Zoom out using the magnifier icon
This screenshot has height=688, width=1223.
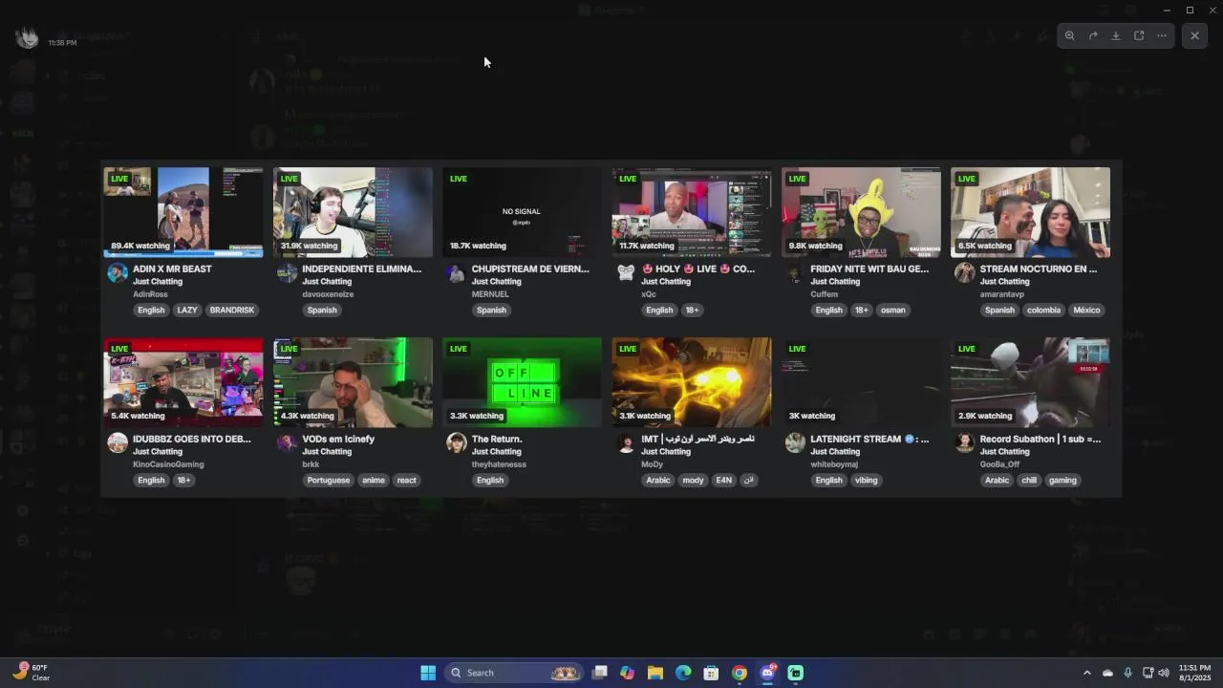click(x=1070, y=35)
